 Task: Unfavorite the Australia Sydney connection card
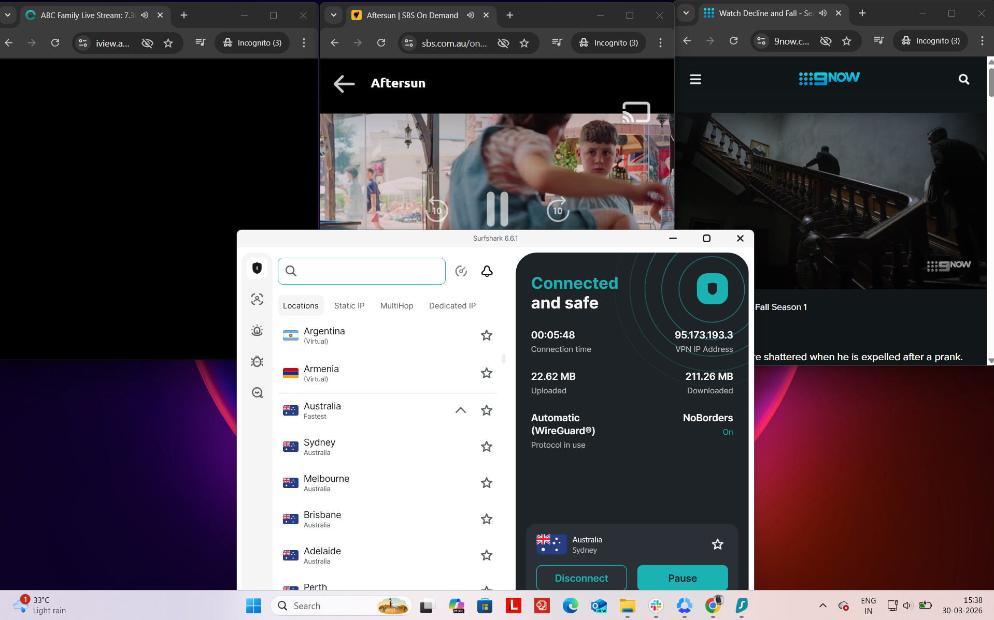point(717,544)
